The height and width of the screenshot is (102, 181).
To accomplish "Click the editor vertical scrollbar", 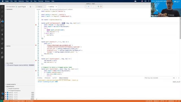I will point(180,28).
